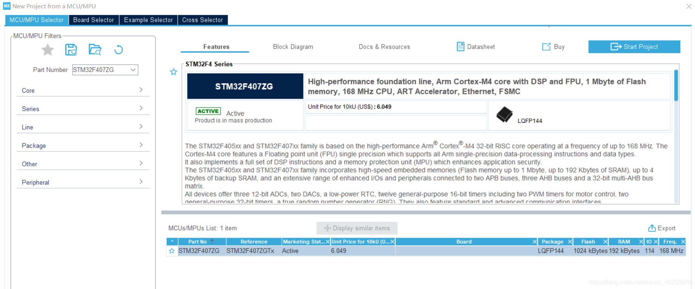
Task: Open the Buy link
Action: (553, 47)
